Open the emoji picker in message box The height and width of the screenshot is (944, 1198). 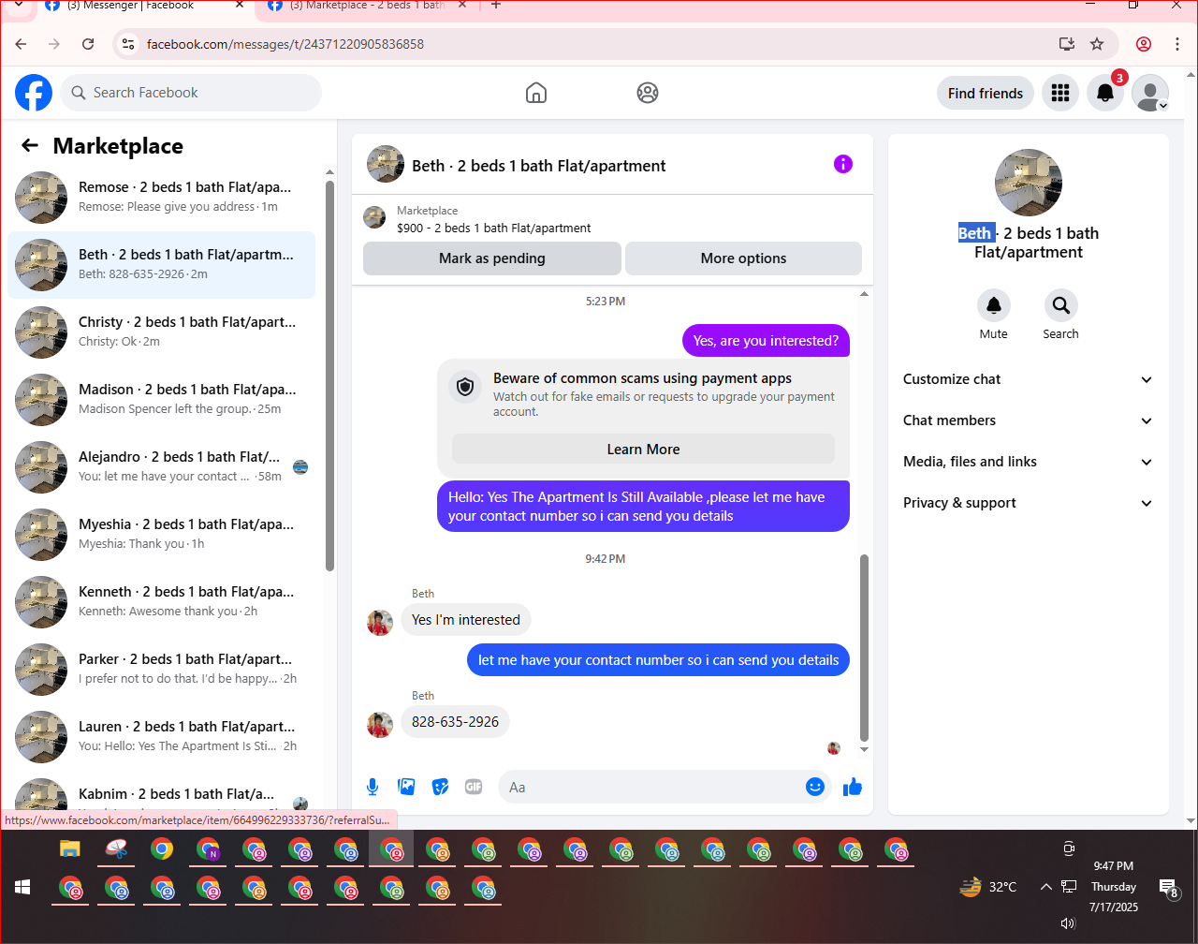tap(815, 787)
